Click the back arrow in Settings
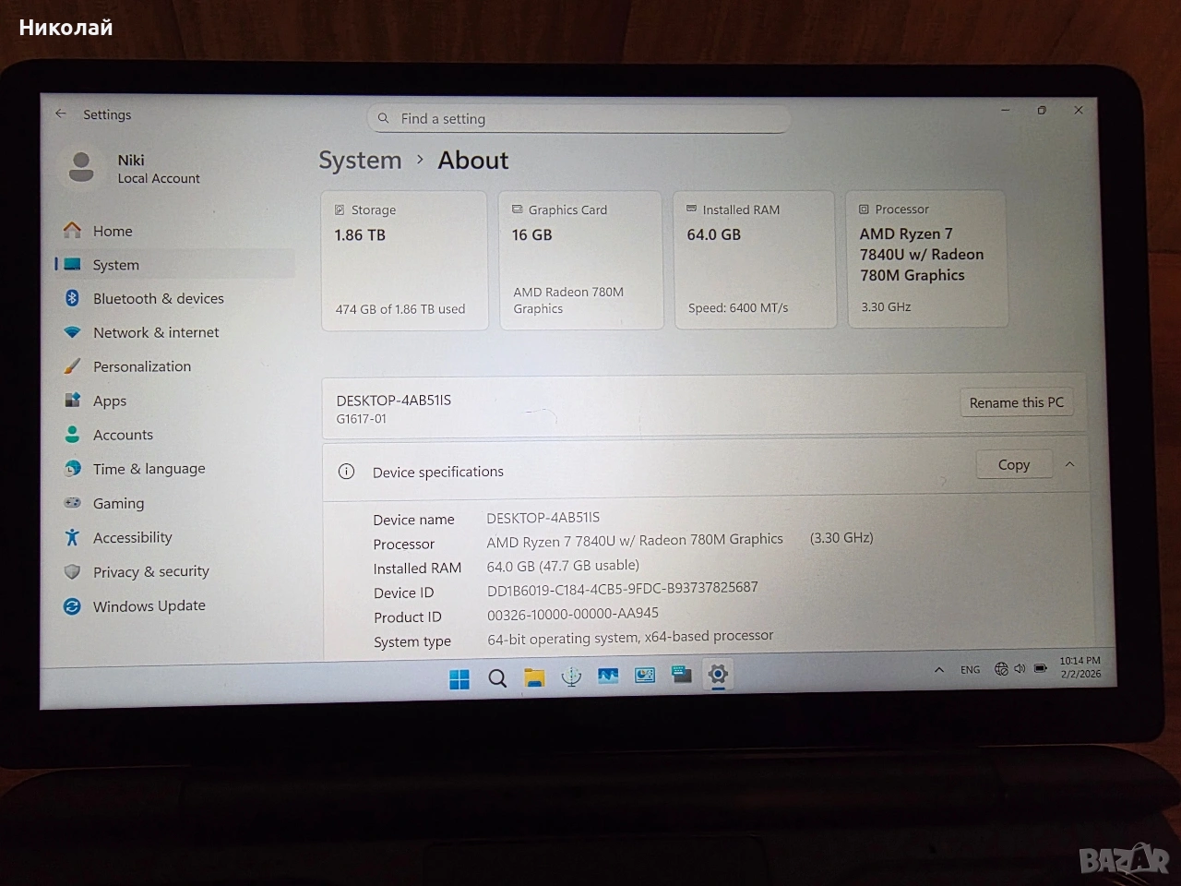 (x=61, y=114)
